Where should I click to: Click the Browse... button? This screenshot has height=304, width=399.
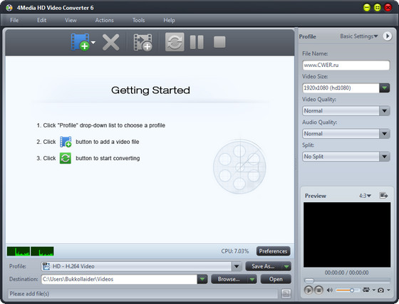pos(229,279)
